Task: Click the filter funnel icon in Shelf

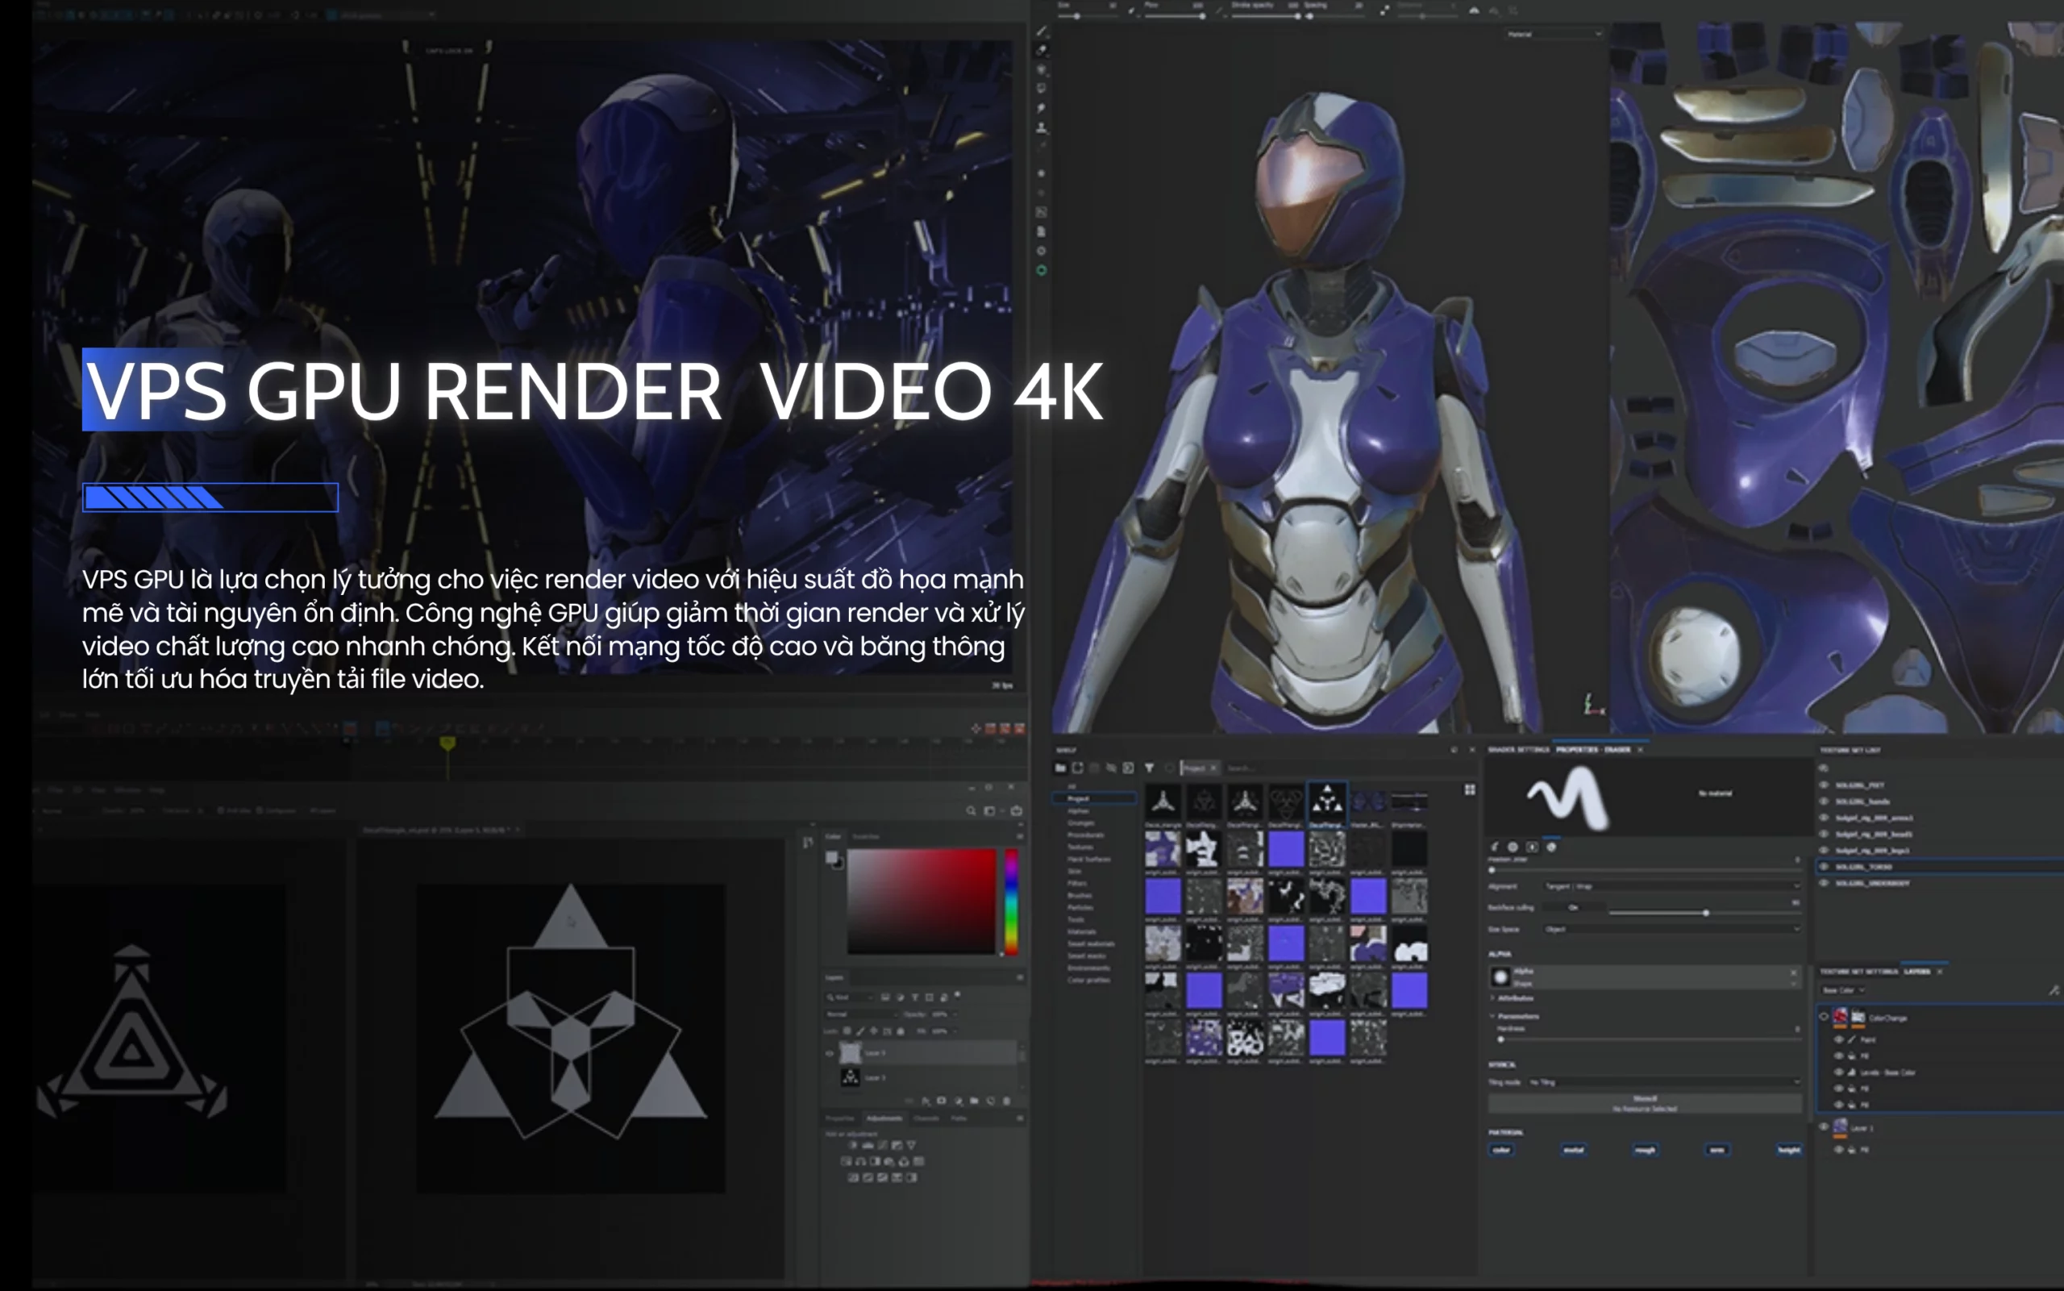Action: point(1149,768)
